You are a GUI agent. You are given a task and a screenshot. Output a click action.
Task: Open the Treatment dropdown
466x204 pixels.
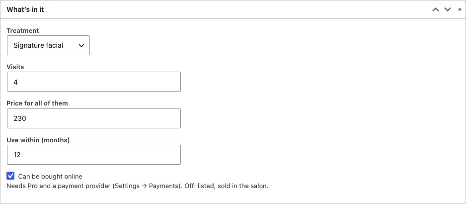(49, 45)
